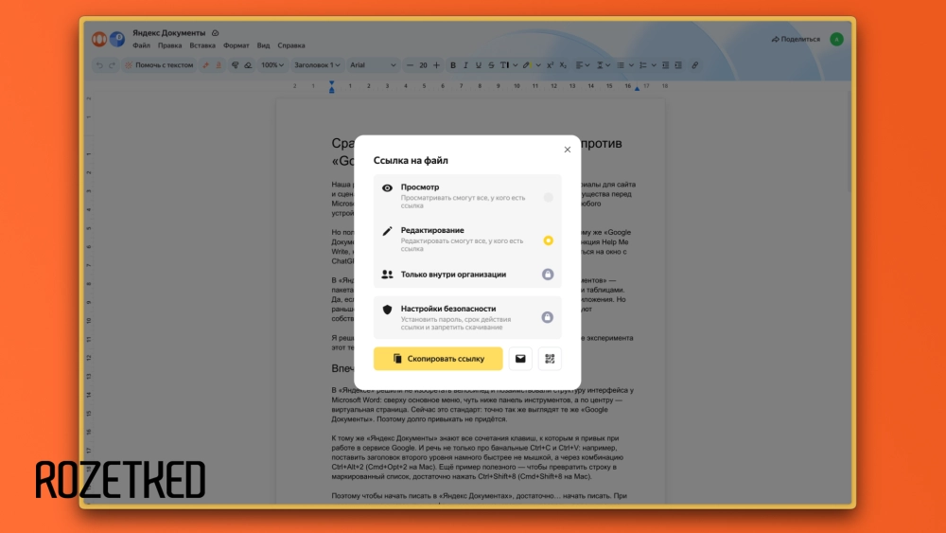Open the 'Файл' menu

(x=141, y=45)
